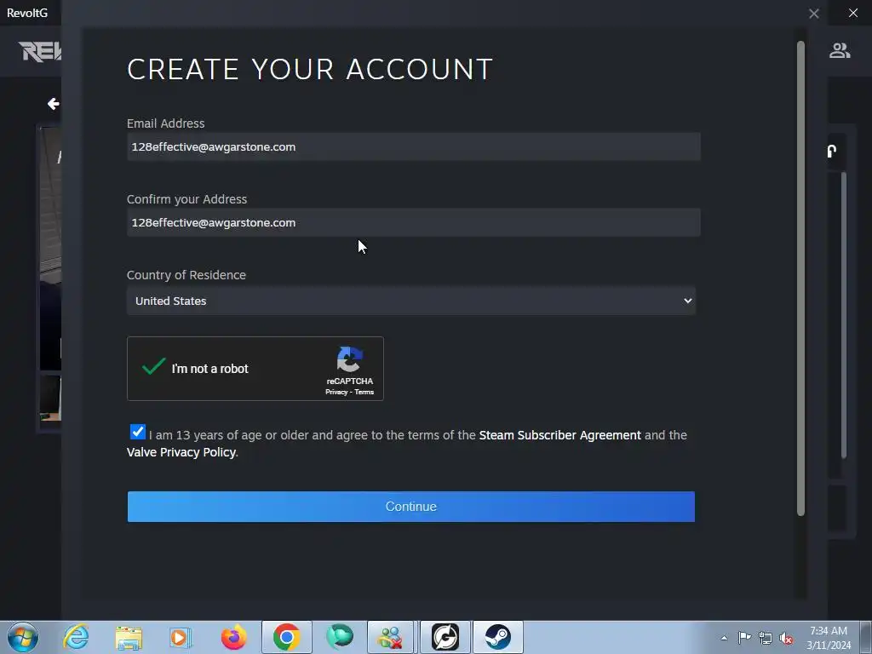Viewport: 872px width, 654px height.
Task: Click the RevoltG right panel scrollbar
Action: (844, 315)
